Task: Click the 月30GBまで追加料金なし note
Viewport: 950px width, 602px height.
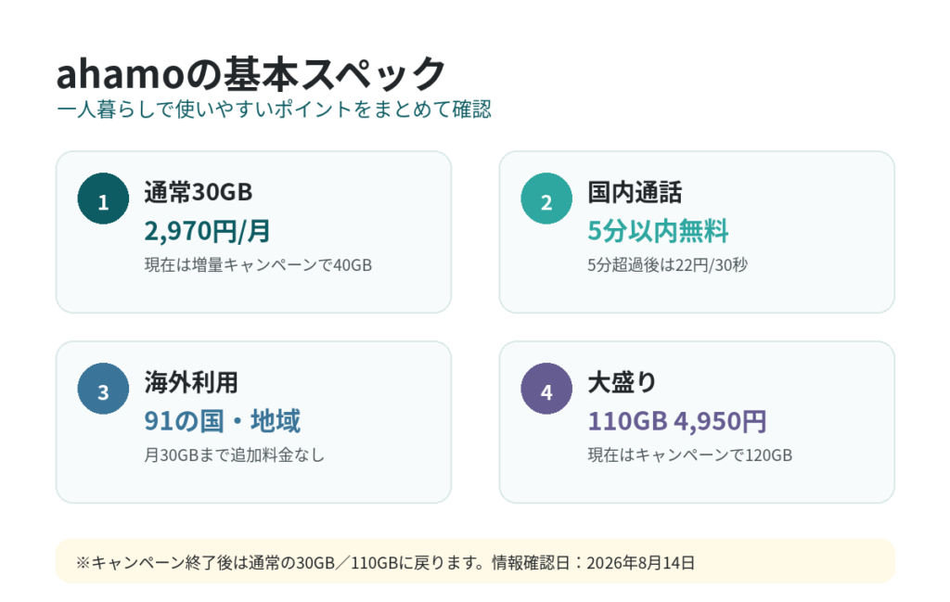Action: [234, 455]
